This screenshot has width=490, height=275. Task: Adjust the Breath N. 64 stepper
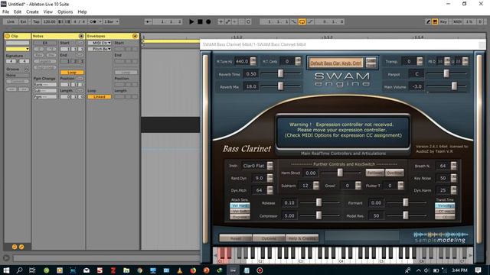(453, 166)
